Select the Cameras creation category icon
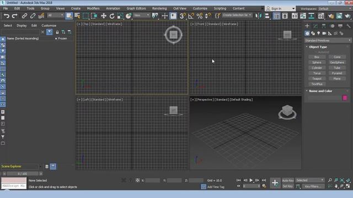The image size is (353, 198). [x=324, y=34]
